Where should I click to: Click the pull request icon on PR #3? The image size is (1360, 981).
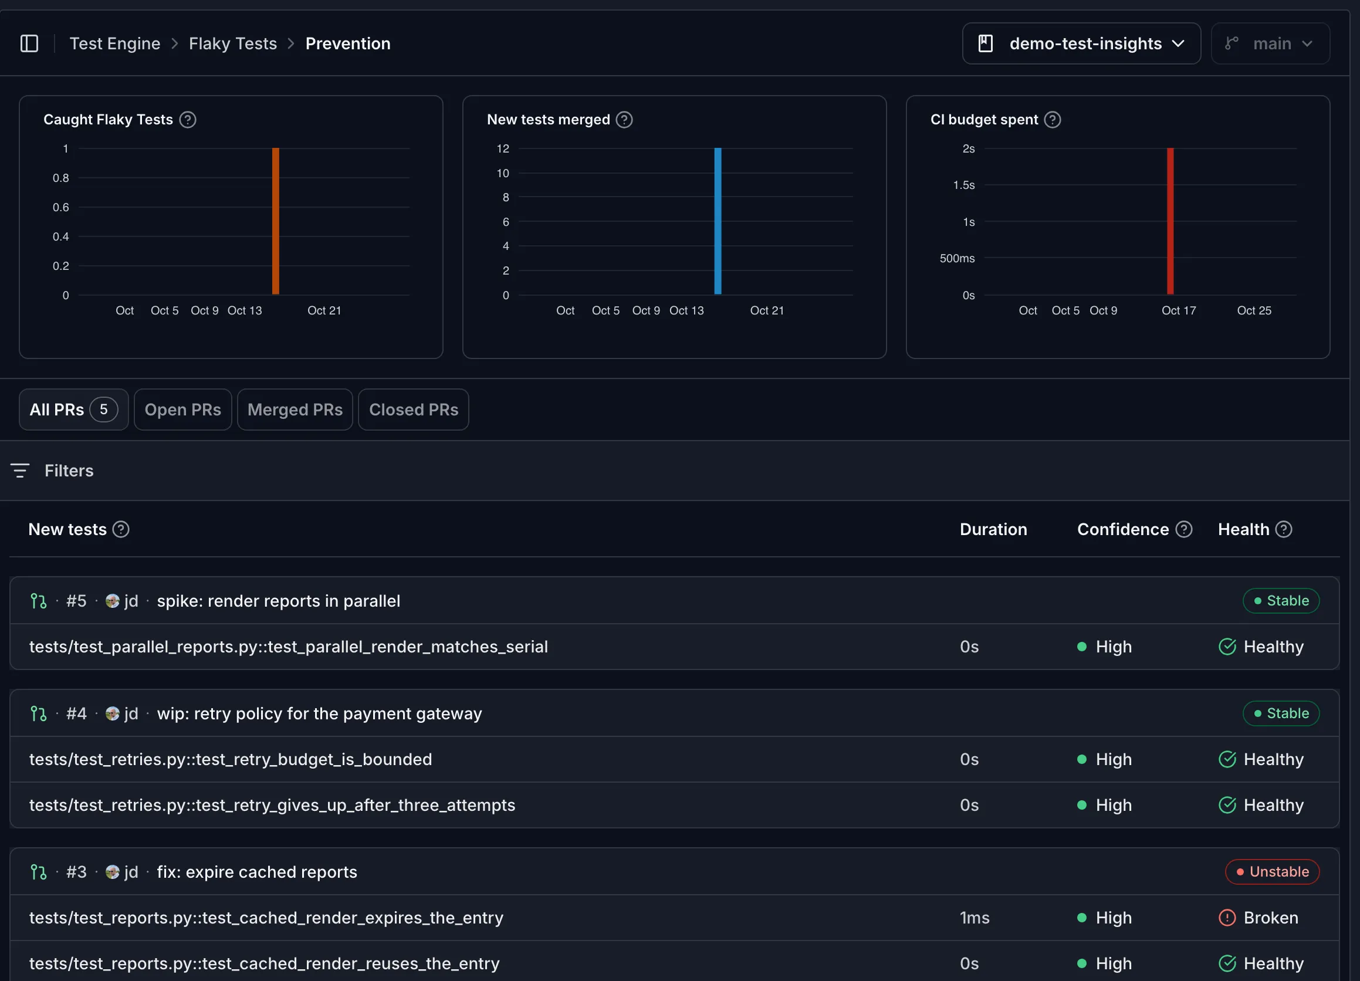(x=38, y=872)
